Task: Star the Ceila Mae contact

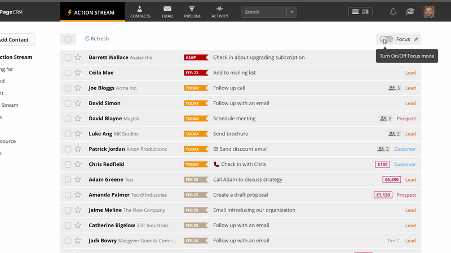Action: 78,73
